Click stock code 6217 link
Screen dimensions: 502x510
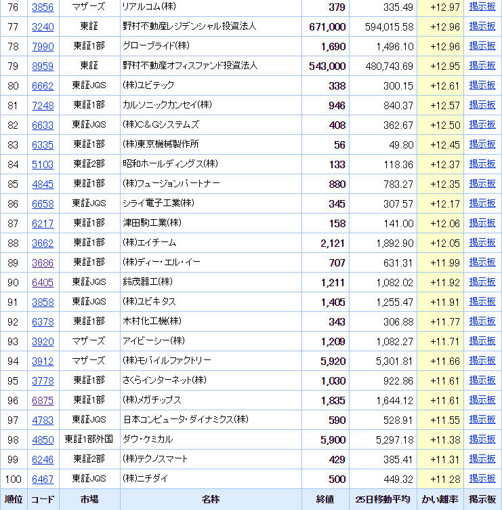click(43, 223)
